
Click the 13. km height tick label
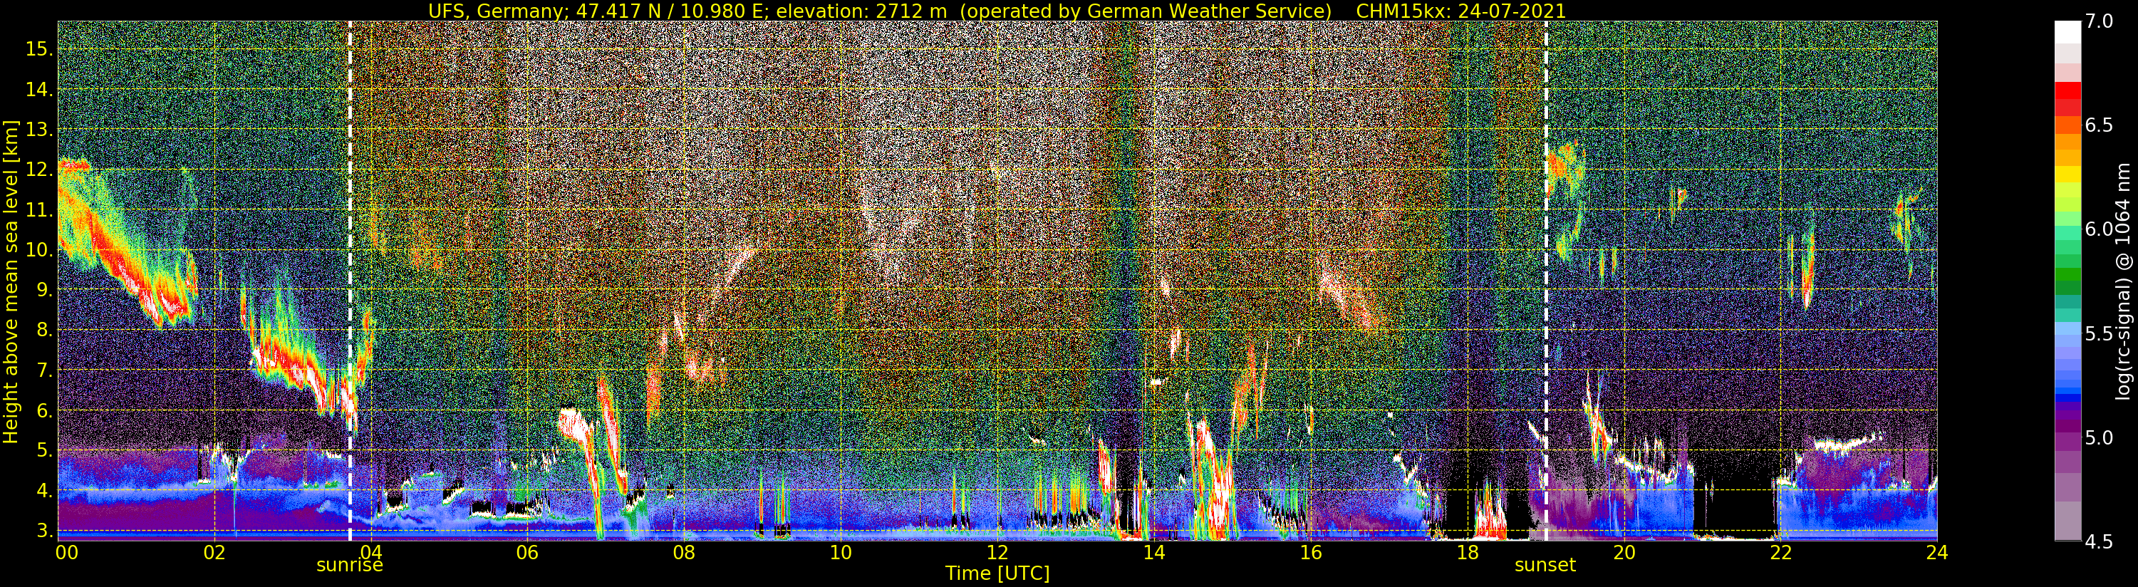[x=40, y=130]
